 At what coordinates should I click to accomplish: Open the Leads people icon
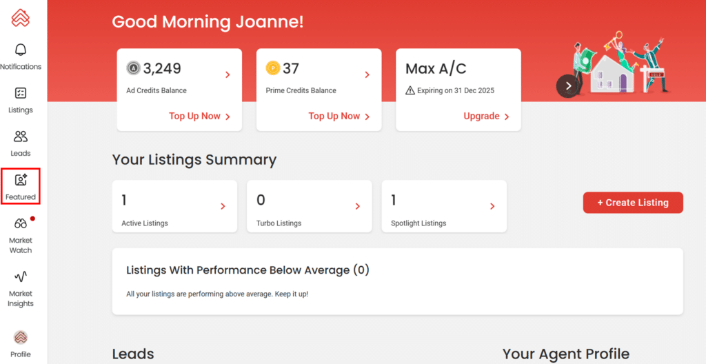21,136
